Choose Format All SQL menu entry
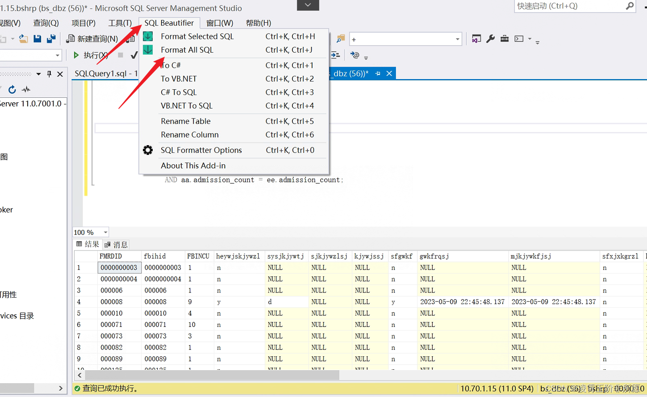 [234, 50]
